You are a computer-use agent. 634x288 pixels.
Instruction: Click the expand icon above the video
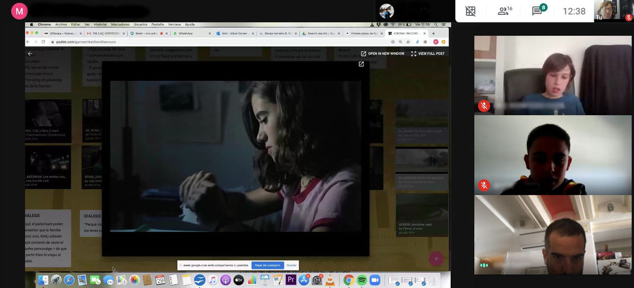pos(361,64)
